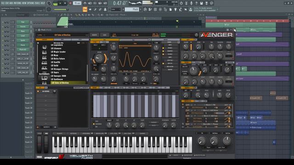Mute the Lead channel LED

click(3, 36)
